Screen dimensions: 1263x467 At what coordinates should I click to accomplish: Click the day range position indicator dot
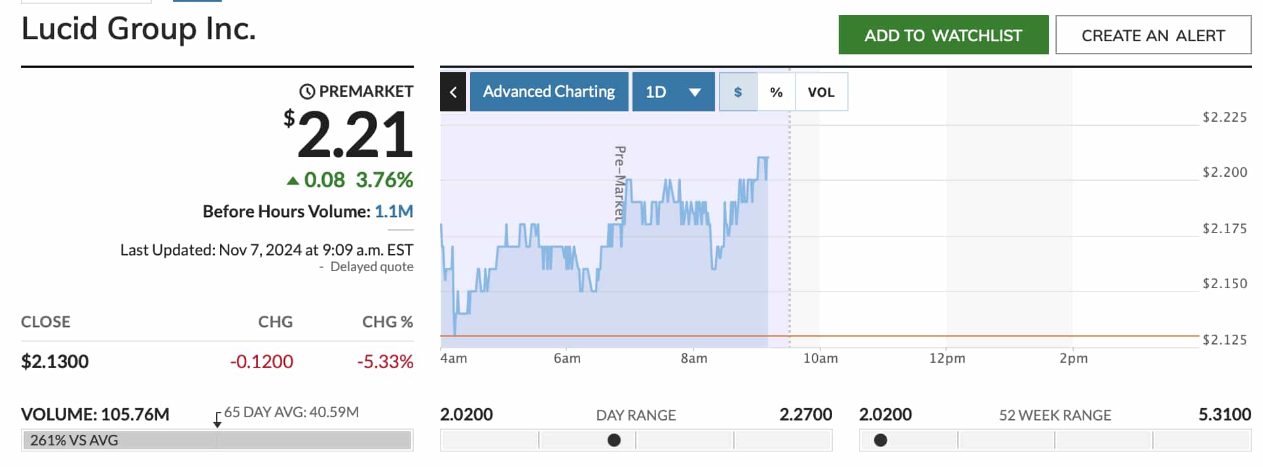pos(614,440)
